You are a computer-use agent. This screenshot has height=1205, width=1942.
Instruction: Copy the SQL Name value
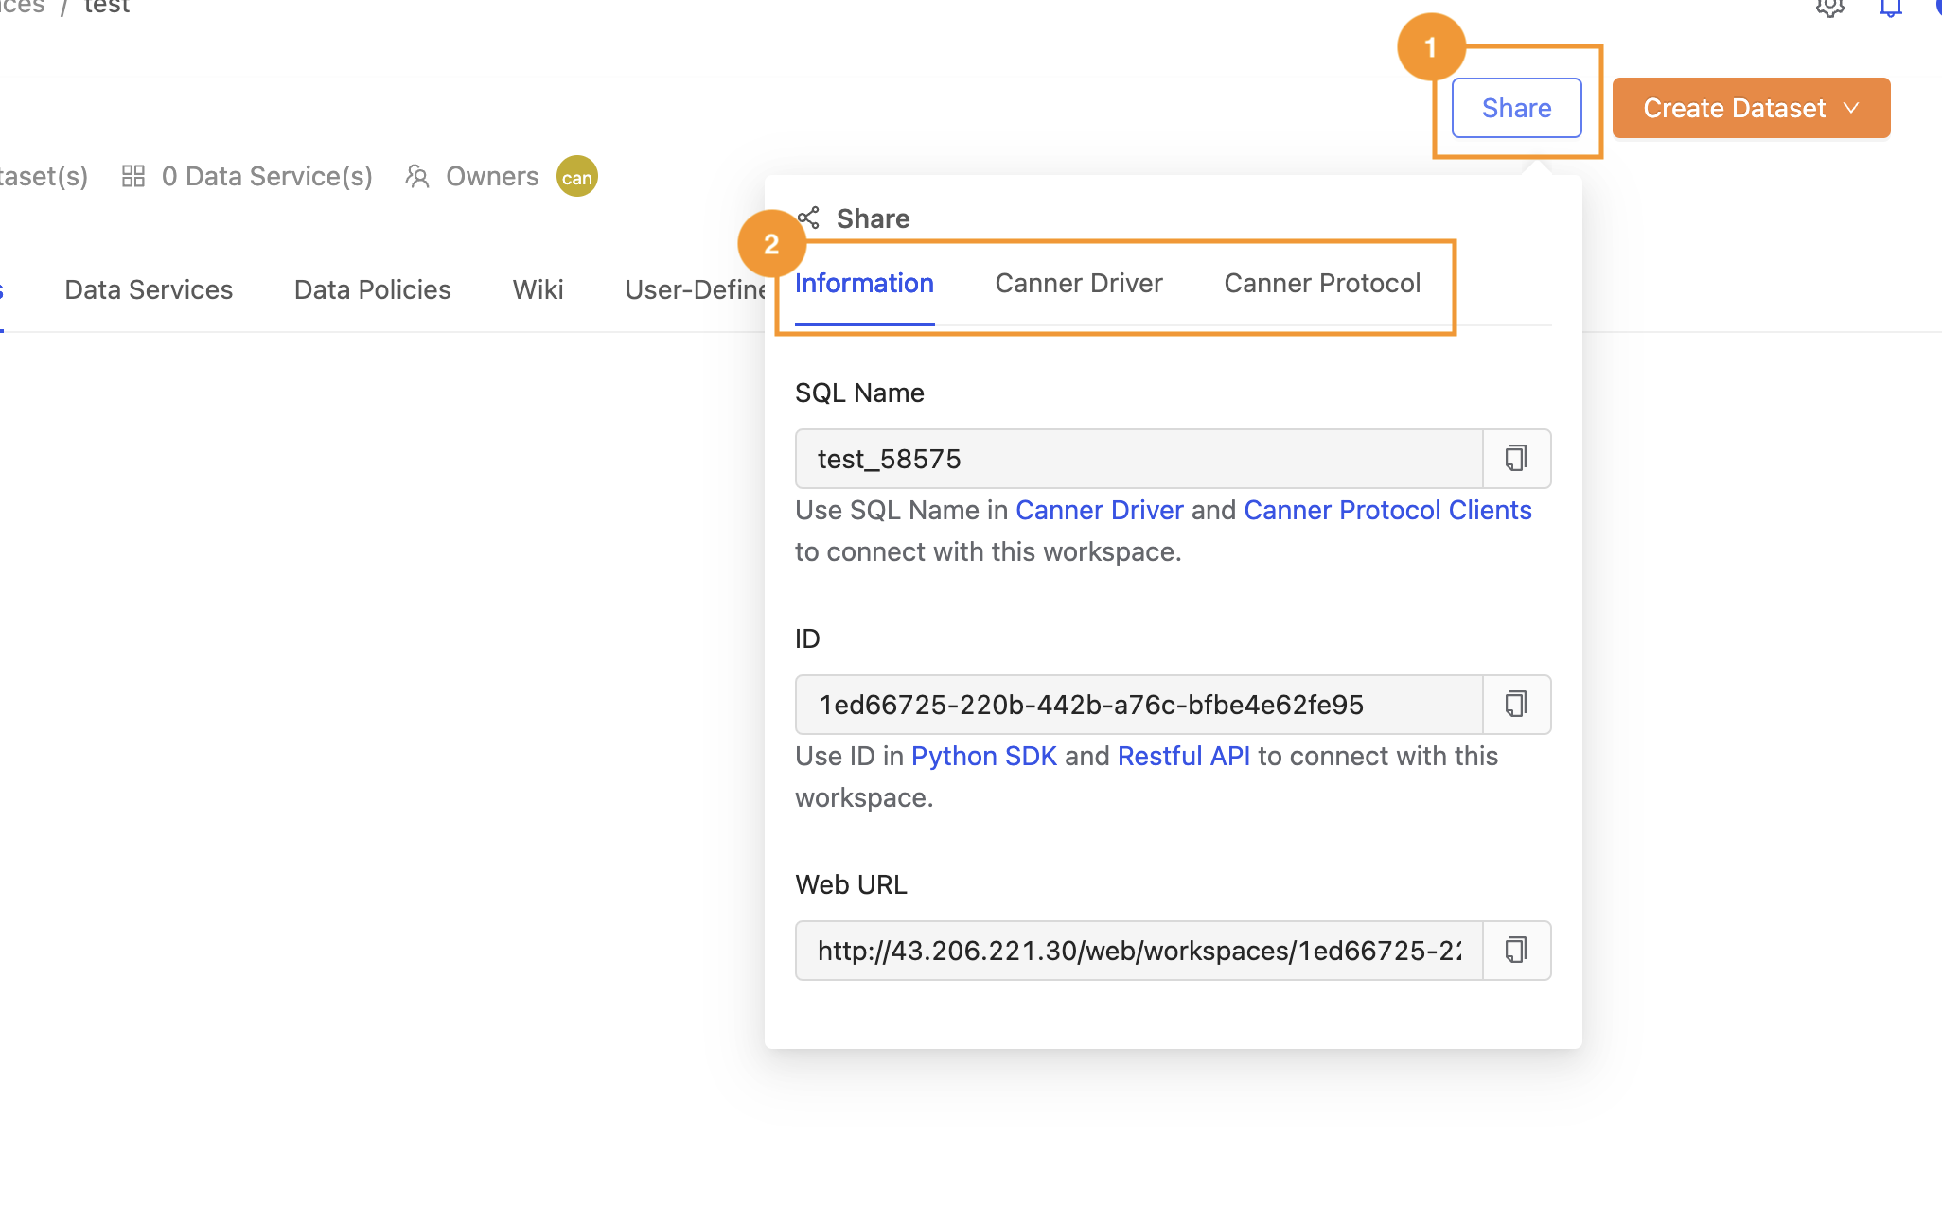click(x=1515, y=458)
